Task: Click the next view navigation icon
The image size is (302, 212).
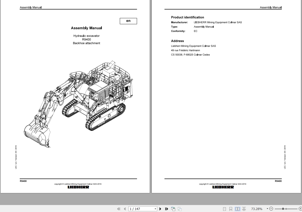Action: (x=180, y=209)
